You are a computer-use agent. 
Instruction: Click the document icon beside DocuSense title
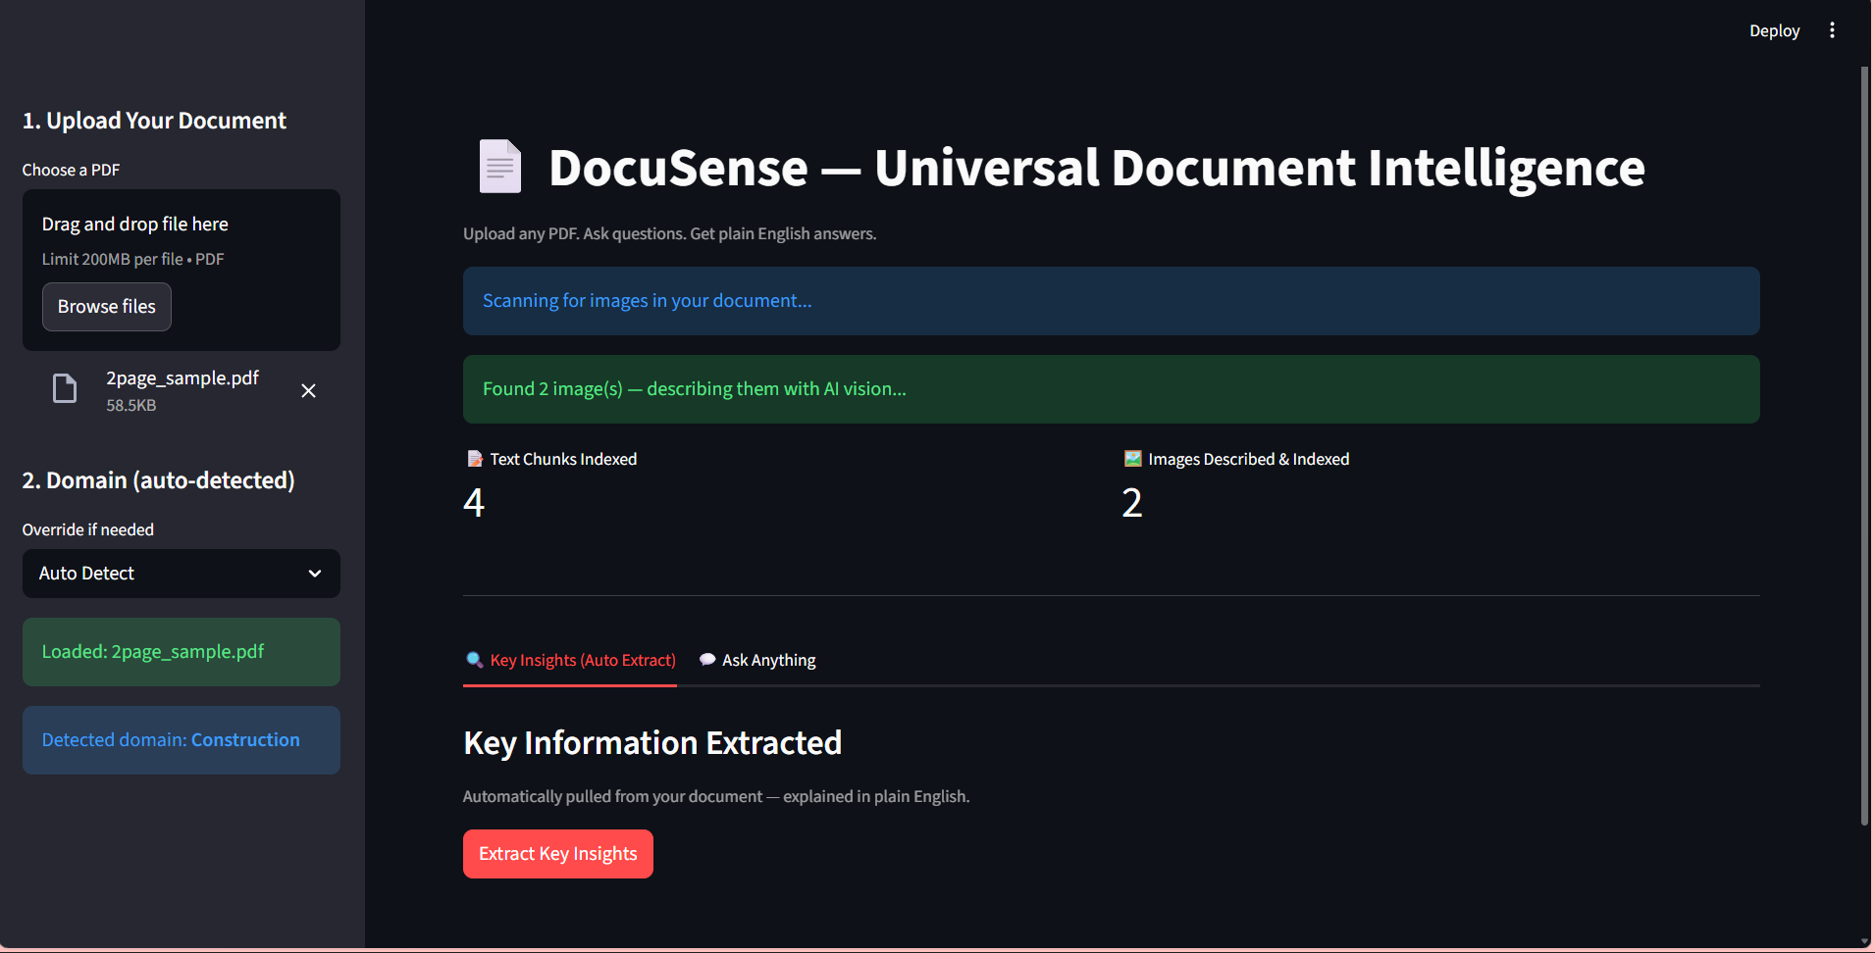click(x=499, y=166)
